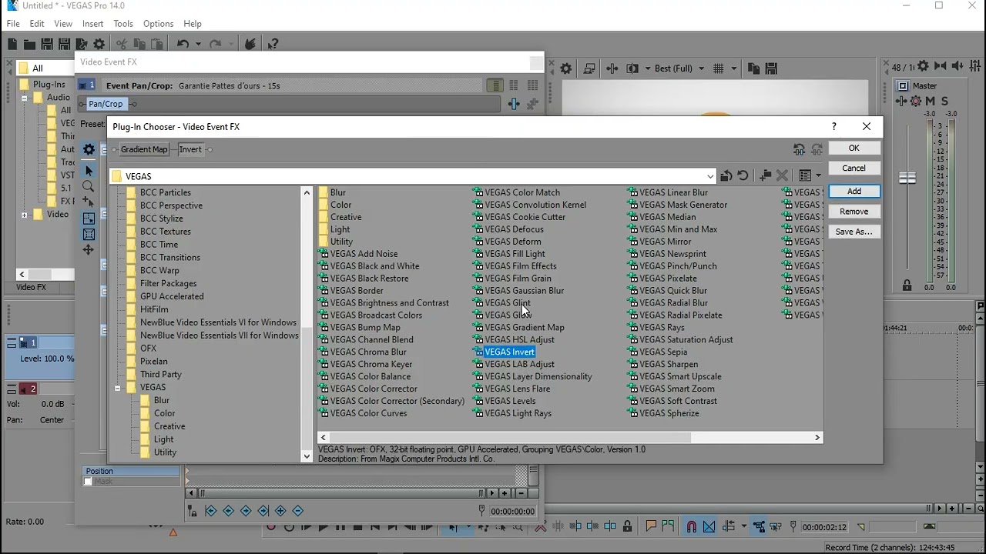
Task: Toggle sync cursor icon in Pan/Crop keyframes
Action: coord(192,511)
